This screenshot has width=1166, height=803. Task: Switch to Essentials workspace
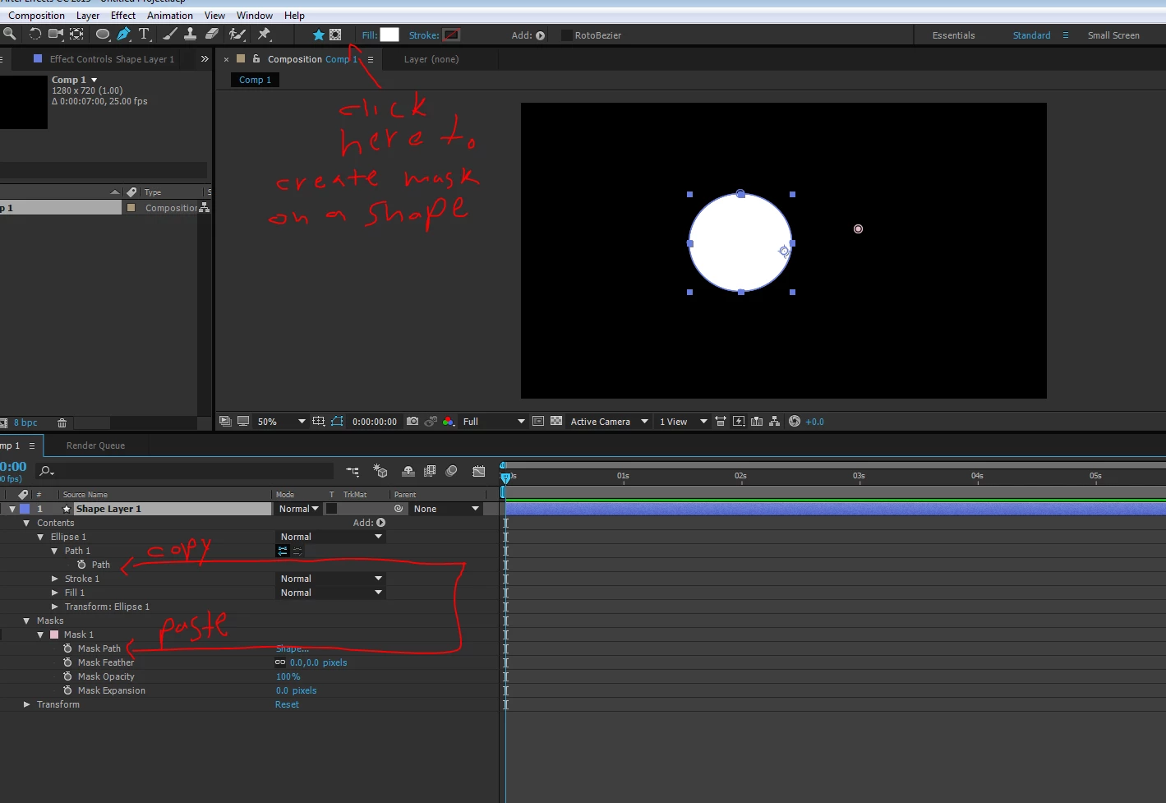[953, 35]
